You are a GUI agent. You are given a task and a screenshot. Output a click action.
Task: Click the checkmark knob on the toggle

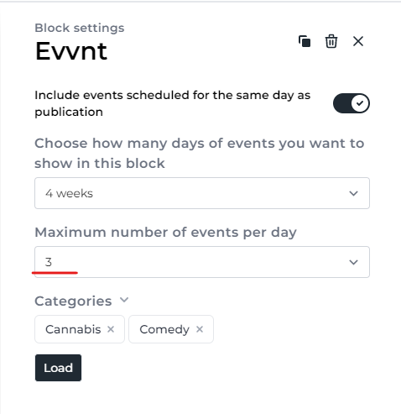click(360, 103)
